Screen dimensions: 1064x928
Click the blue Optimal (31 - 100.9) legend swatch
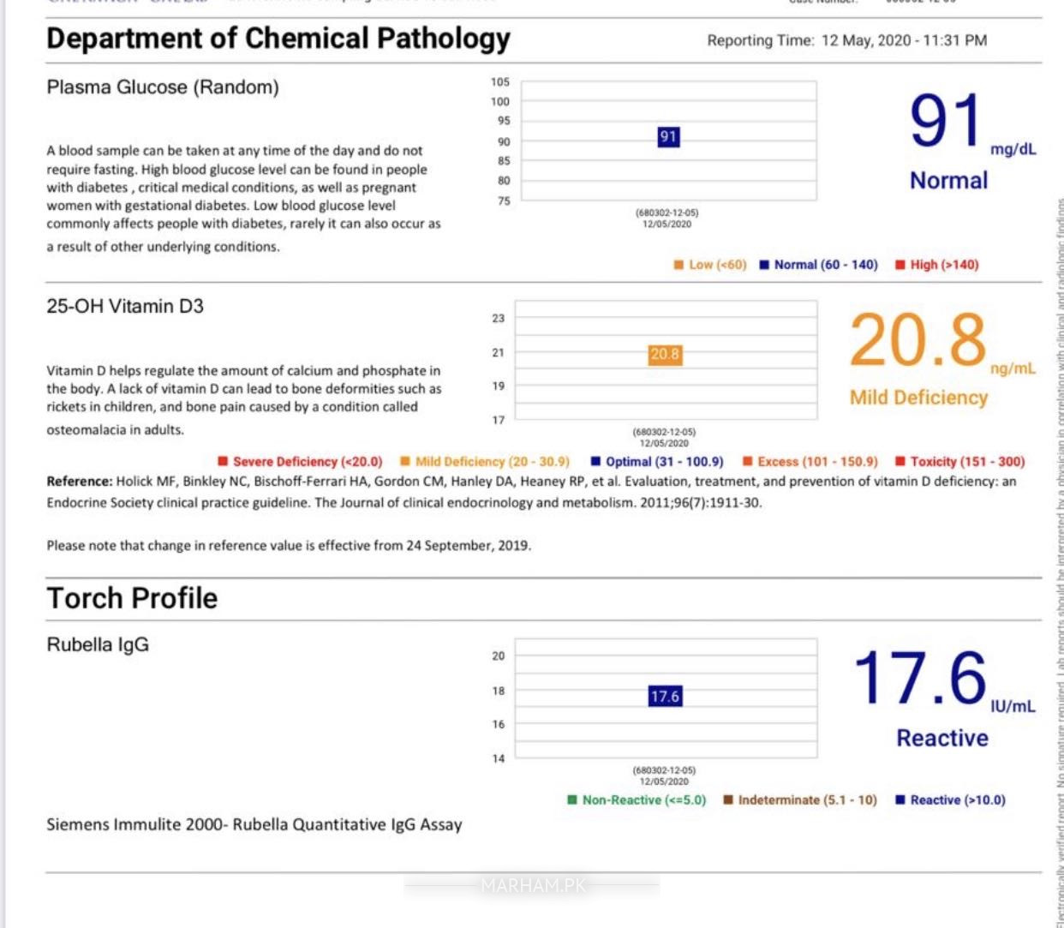(x=595, y=461)
